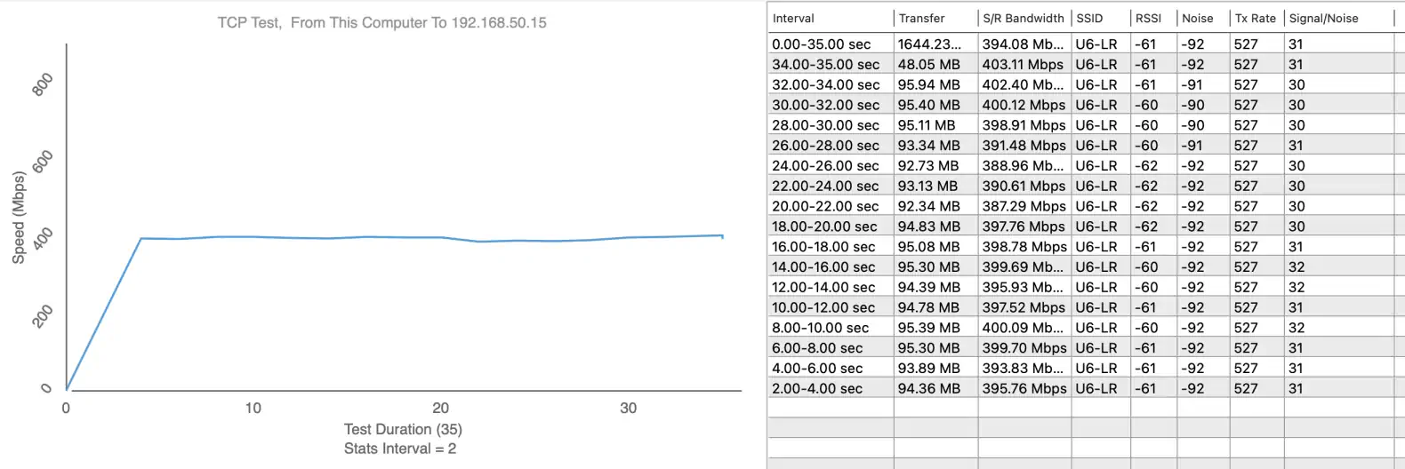Screen dimensions: 1405x469
Task: Sort by the Noise column header
Action: (x=1197, y=18)
